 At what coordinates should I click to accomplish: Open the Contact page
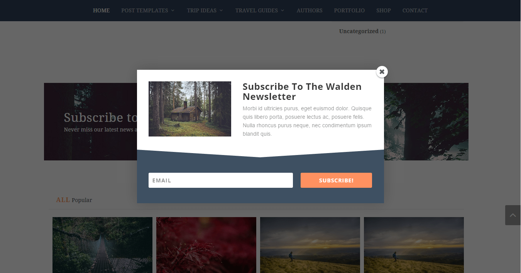(x=415, y=10)
